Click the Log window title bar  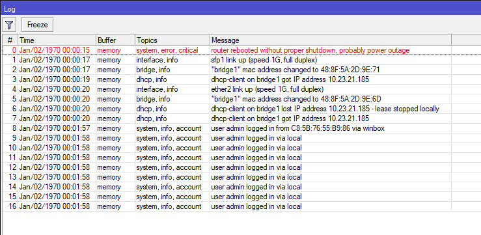click(241, 9)
